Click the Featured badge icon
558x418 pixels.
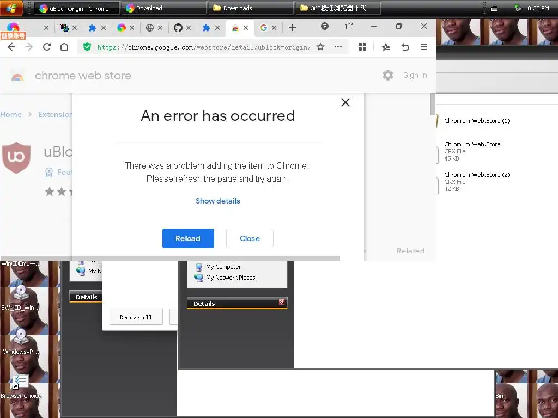click(49, 172)
